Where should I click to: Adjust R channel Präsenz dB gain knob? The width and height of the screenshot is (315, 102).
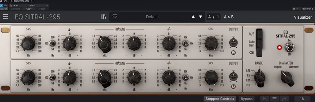[x=134, y=77]
